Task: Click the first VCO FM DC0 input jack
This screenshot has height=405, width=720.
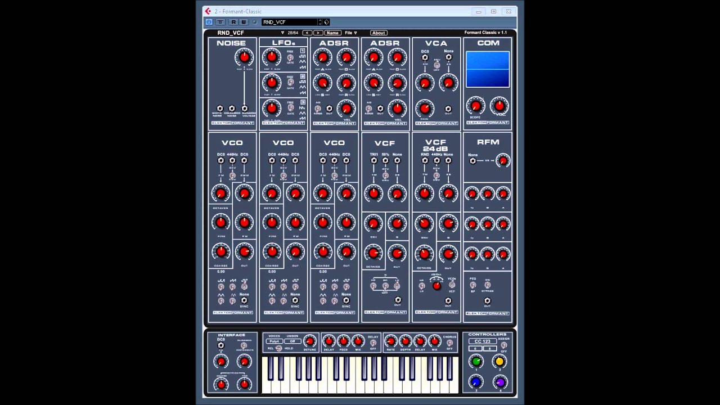Action: pos(220,161)
